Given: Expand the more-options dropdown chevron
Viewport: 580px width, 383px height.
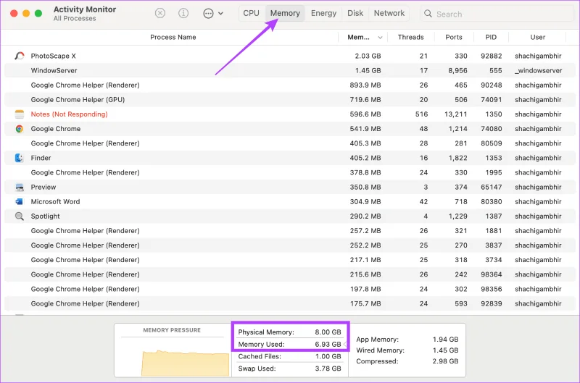Looking at the screenshot, I should click(221, 14).
